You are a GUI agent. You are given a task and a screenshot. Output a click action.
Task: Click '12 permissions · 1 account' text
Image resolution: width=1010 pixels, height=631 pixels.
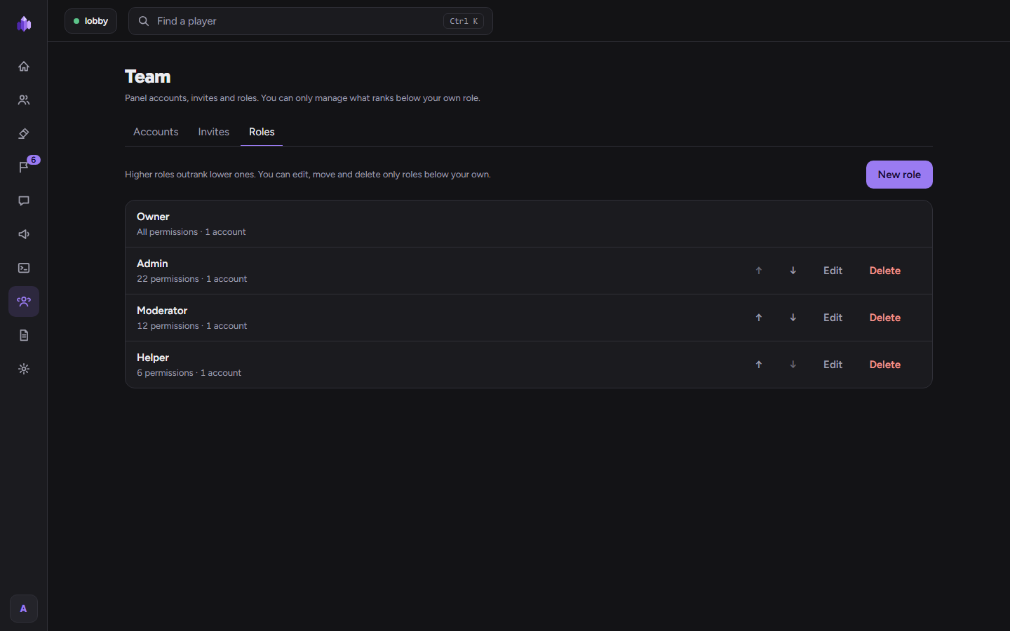(191, 326)
